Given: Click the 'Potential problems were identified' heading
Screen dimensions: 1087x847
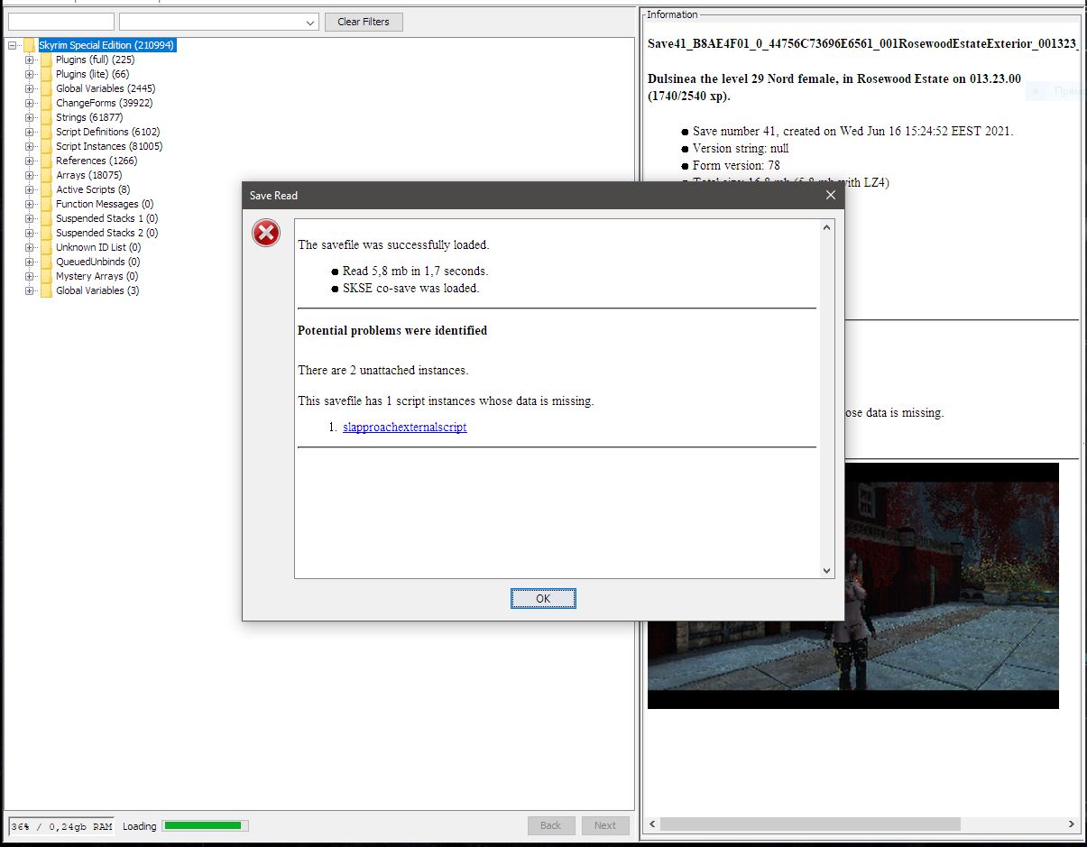Looking at the screenshot, I should click(x=392, y=331).
